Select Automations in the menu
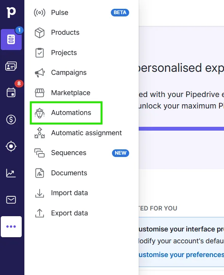224x275 pixels. [66, 113]
